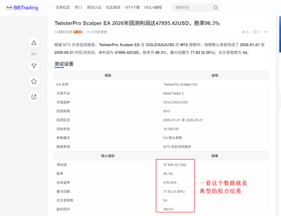Screen dimensions: 281x216
Task: Select the 47 895.42 USD value
Action: [175, 165]
